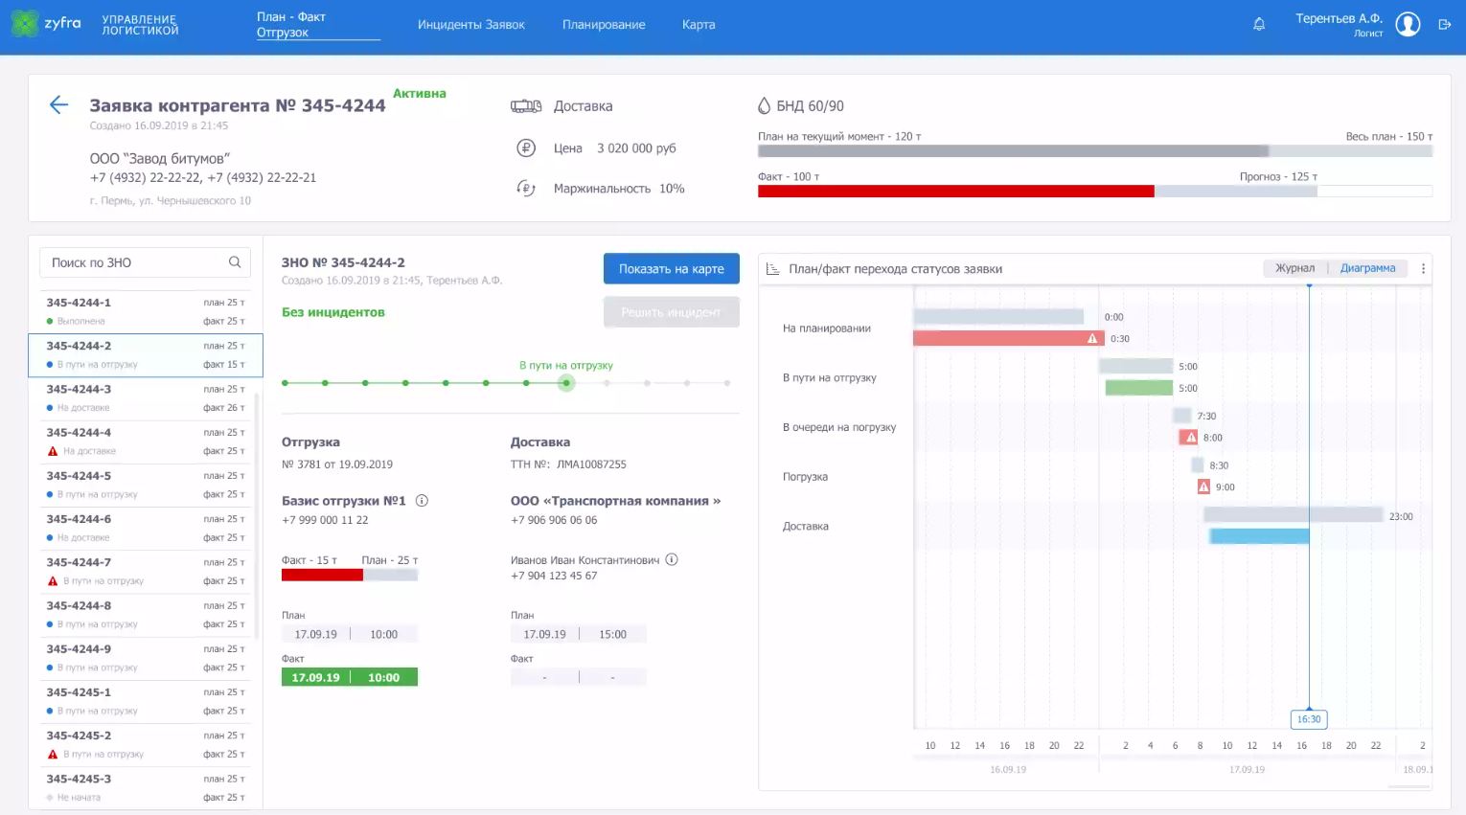Switch chart view to Диаграмма

coord(1367,268)
